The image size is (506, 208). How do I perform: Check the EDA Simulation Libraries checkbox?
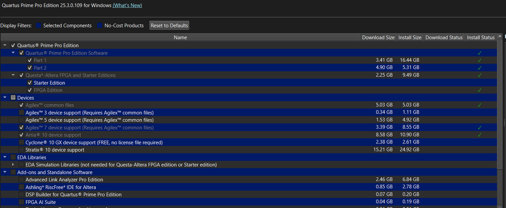tap(21, 165)
